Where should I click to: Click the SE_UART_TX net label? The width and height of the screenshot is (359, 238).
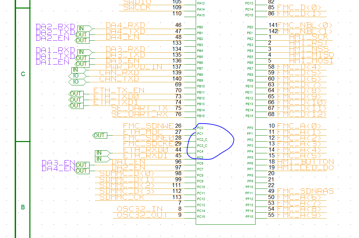(139, 108)
